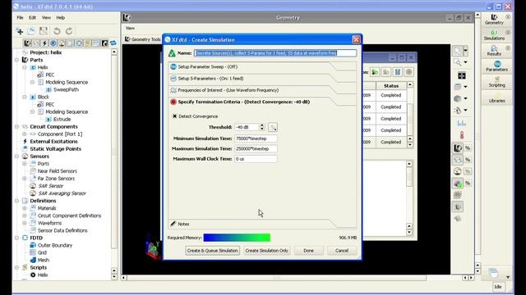The width and height of the screenshot is (526, 295).
Task: Click the mesh view icon in view toolbar
Action: [458, 195]
